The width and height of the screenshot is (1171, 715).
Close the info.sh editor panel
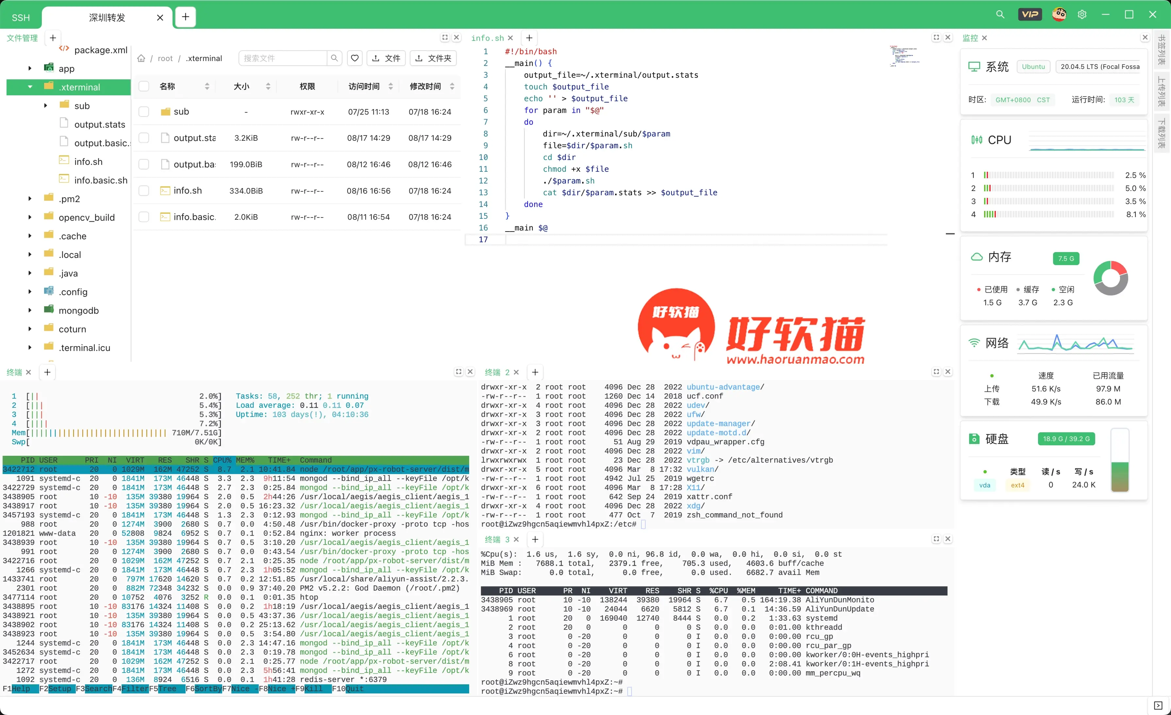coord(948,38)
